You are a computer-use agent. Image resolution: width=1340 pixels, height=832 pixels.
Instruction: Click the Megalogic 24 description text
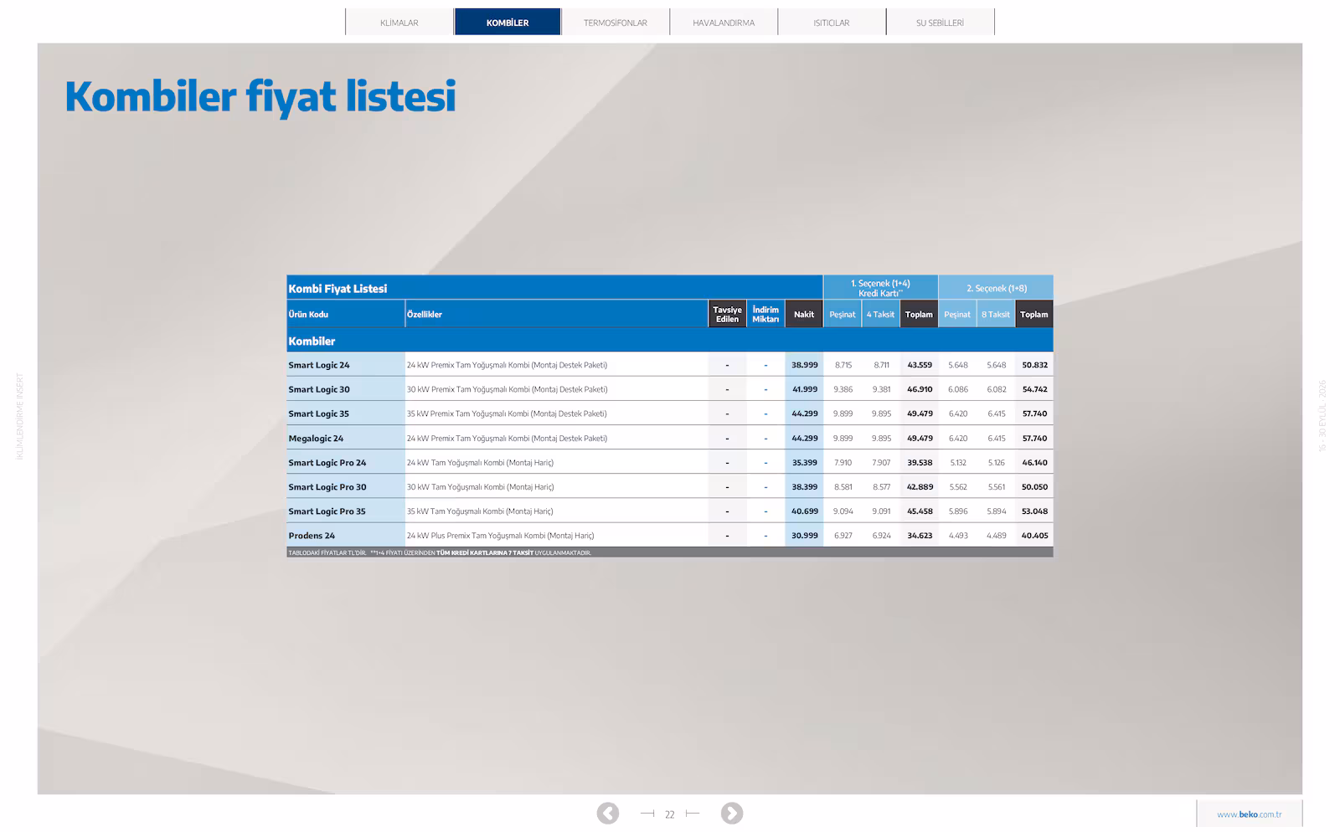click(x=507, y=439)
